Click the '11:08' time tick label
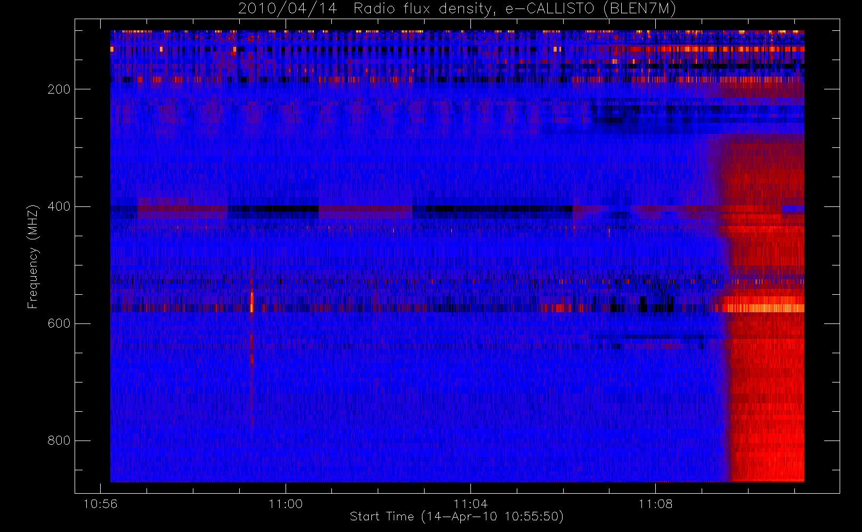 [655, 503]
